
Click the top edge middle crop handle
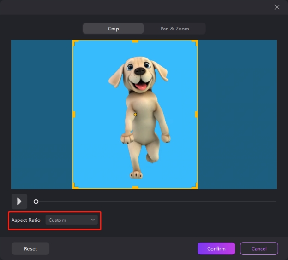click(x=135, y=41)
